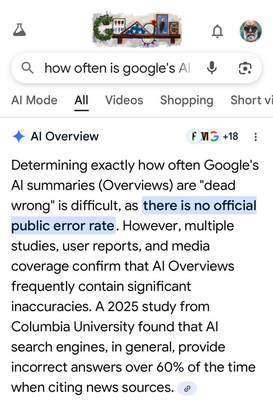Open the share link icon after the summary
This screenshot has height=406, width=273.
[187, 388]
